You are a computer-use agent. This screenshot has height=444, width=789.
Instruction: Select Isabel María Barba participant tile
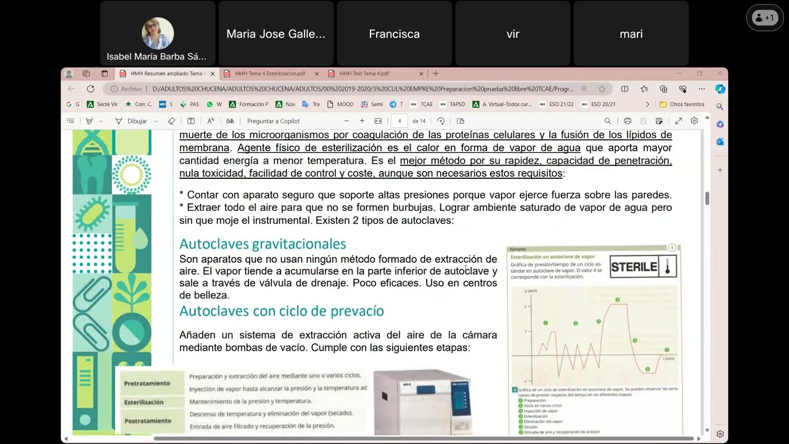click(157, 33)
